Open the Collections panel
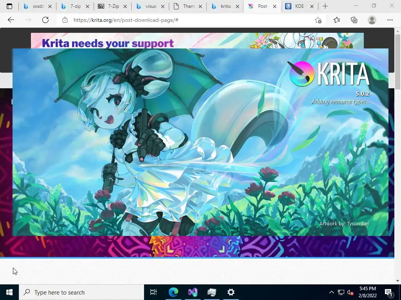Image resolution: width=401 pixels, height=300 pixels. click(x=354, y=20)
